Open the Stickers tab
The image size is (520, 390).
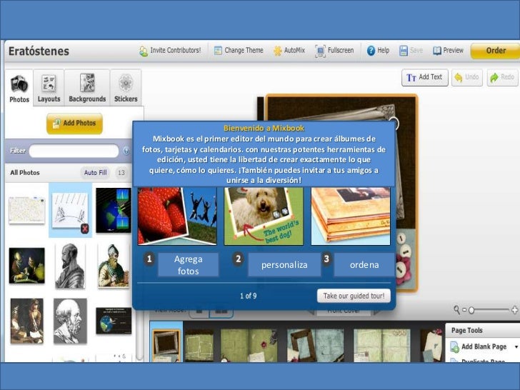click(x=126, y=89)
